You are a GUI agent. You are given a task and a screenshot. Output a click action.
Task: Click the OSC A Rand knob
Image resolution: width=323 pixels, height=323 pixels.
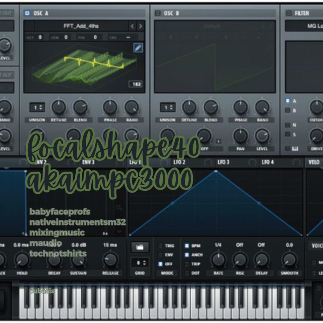click(132, 107)
